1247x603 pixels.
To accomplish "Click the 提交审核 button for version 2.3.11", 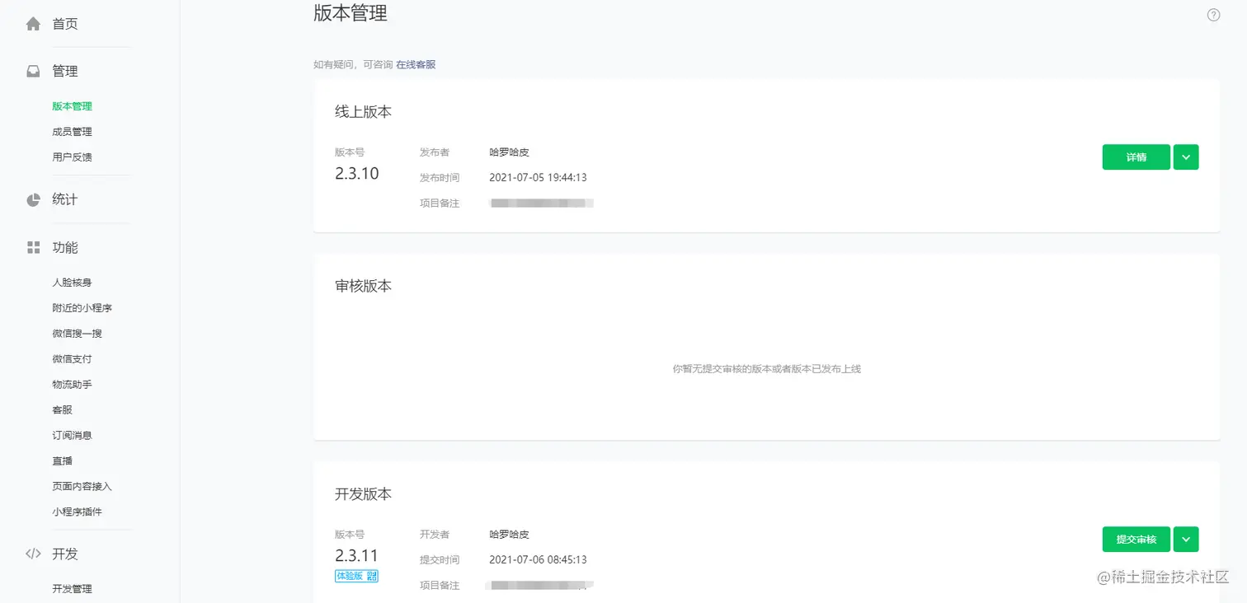I will coord(1136,539).
